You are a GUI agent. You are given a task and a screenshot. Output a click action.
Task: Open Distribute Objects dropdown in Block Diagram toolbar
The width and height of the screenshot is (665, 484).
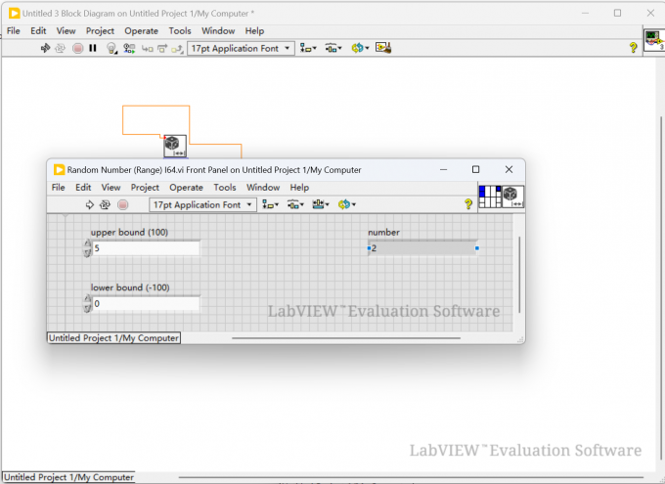(333, 48)
